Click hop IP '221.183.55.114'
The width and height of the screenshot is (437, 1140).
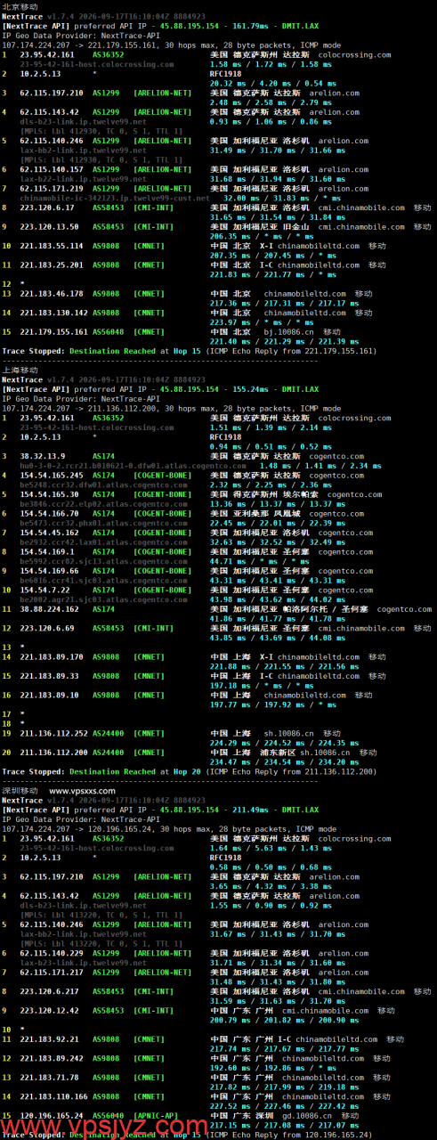52,246
